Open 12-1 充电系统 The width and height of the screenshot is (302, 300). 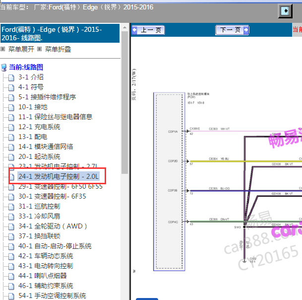[39, 127]
